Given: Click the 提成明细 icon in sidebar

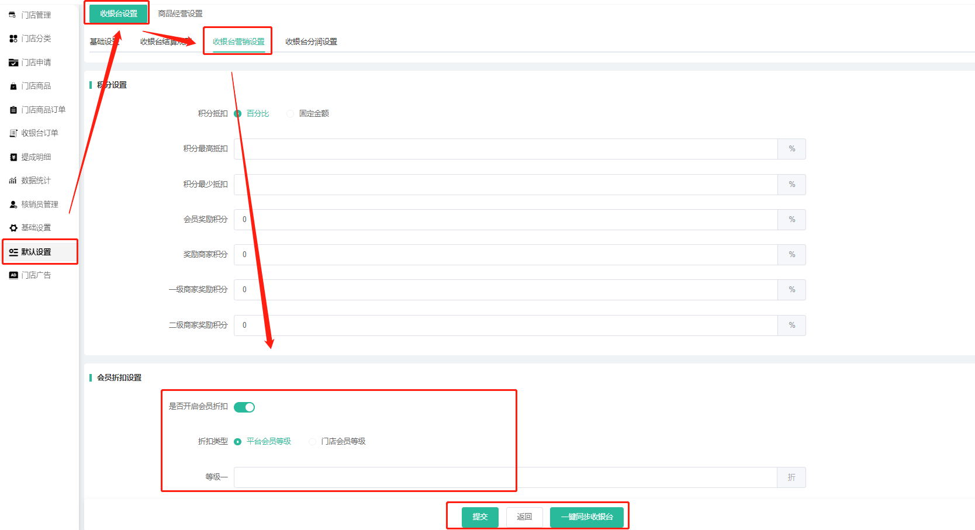Looking at the screenshot, I should 13,157.
